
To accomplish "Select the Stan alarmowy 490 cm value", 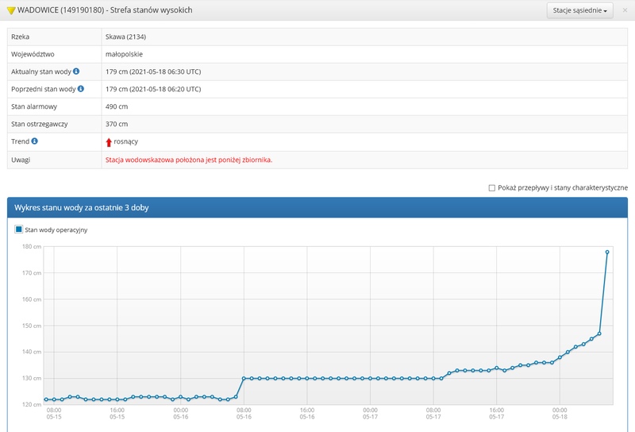I will pos(117,106).
